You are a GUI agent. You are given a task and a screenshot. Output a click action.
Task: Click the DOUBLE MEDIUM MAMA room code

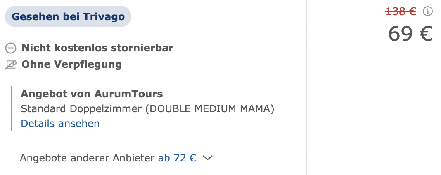coord(210,108)
